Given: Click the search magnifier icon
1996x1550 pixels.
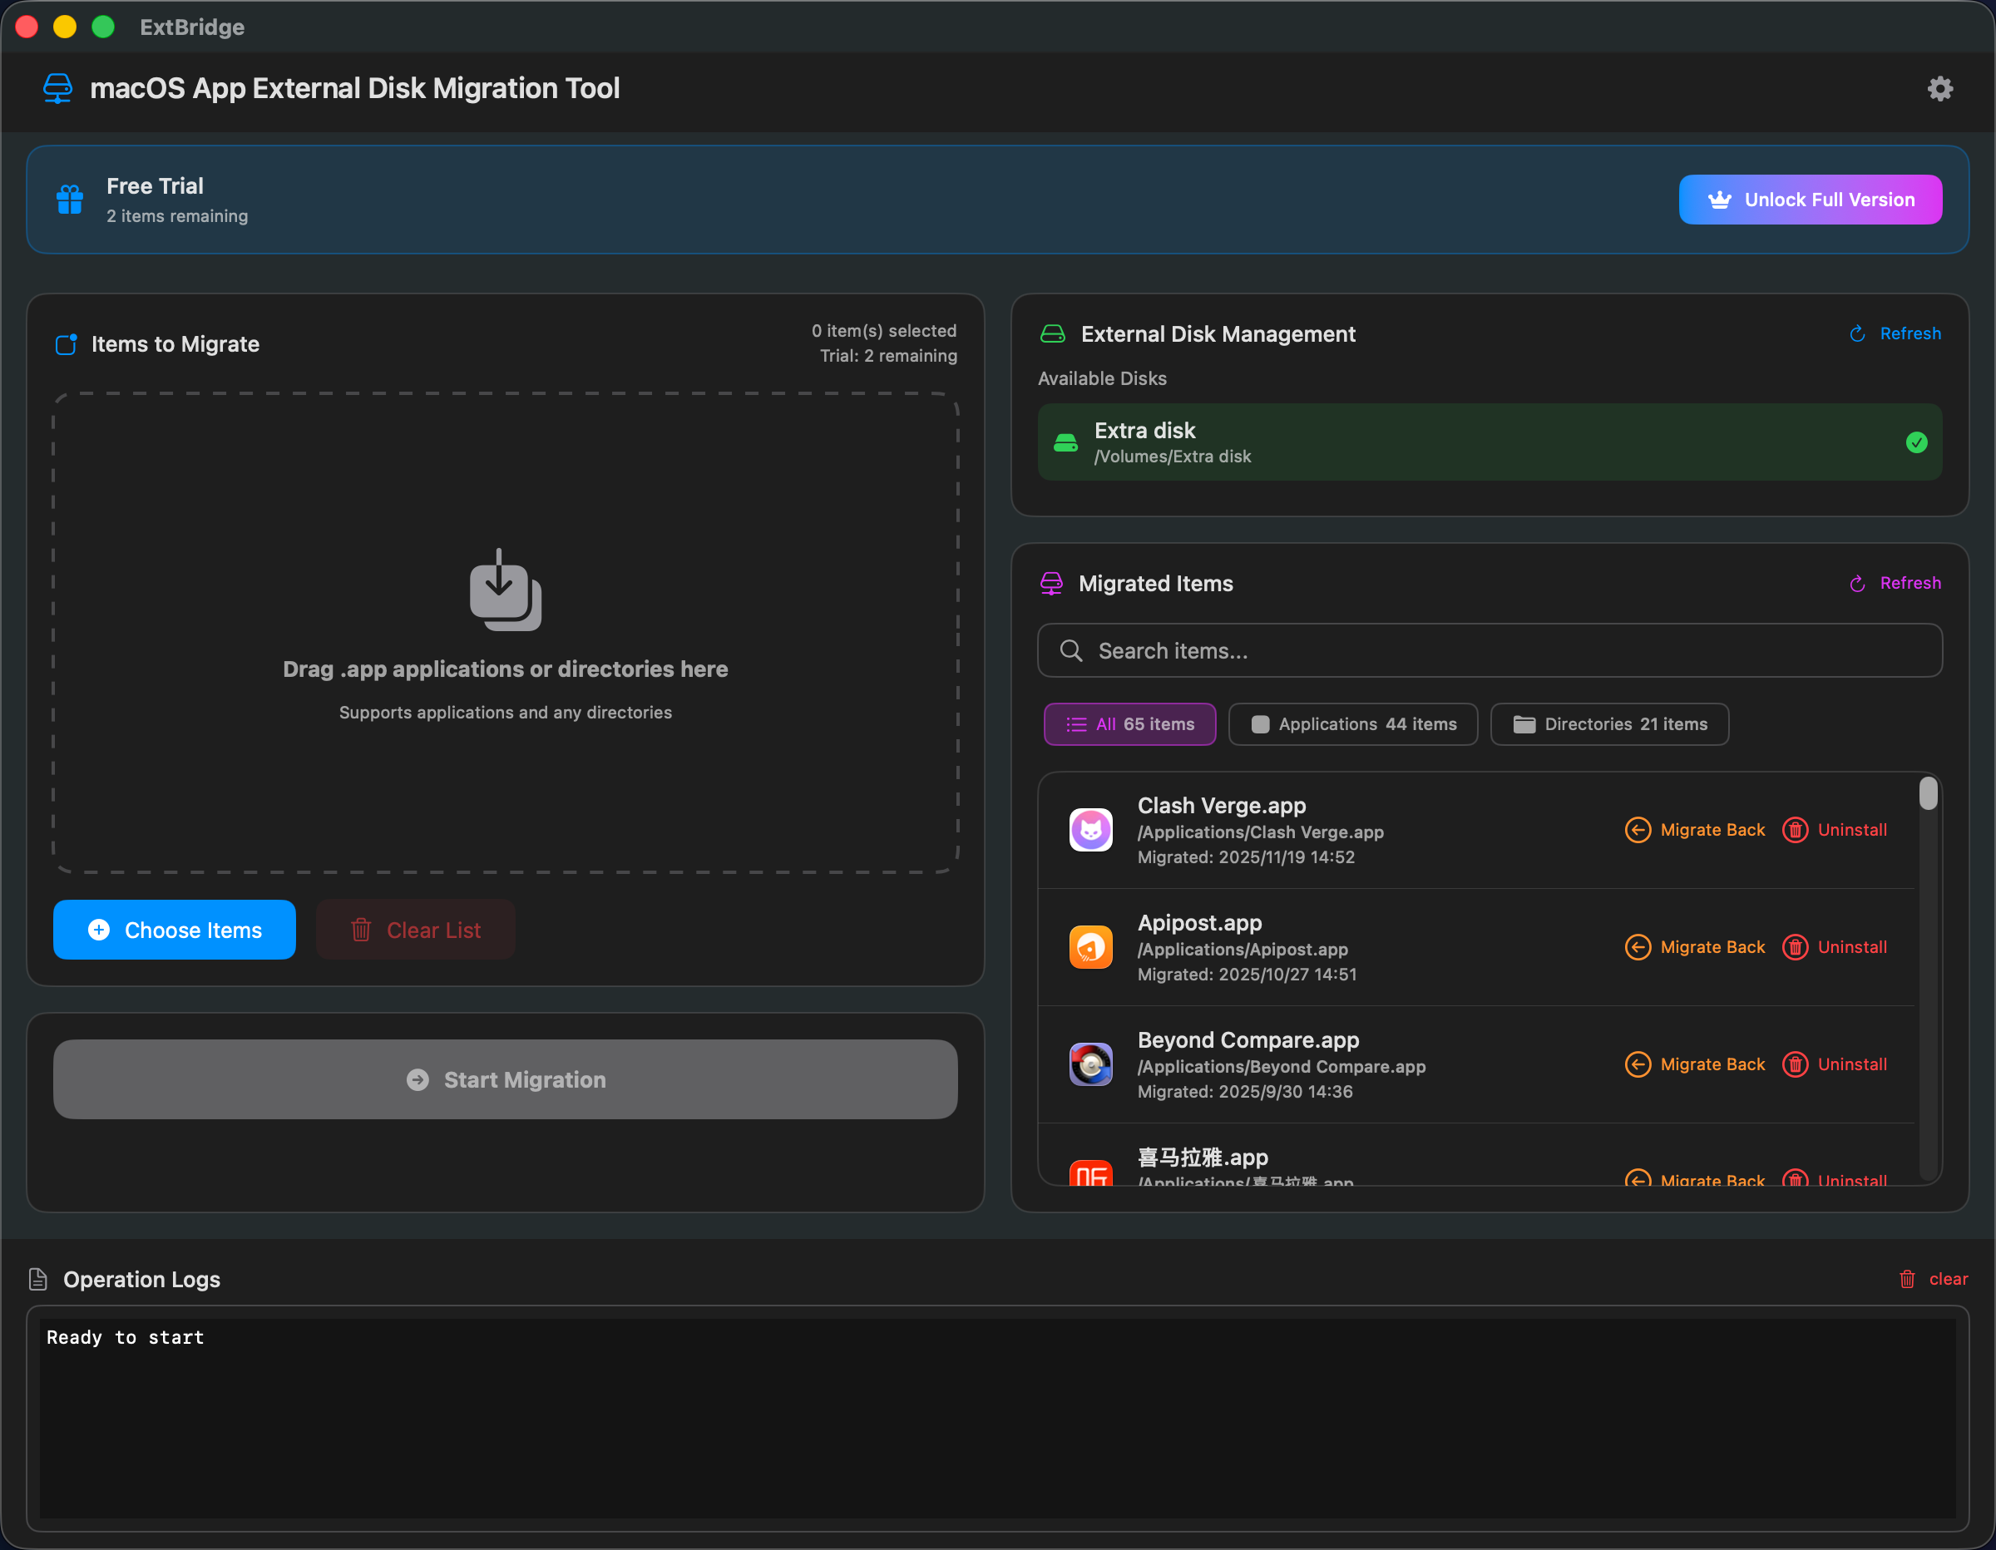Looking at the screenshot, I should (1070, 651).
